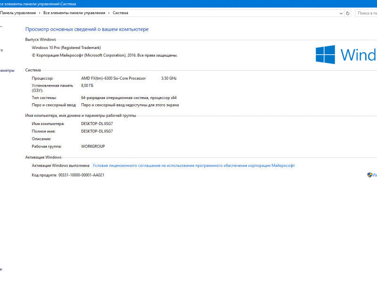Click the shield icon beside the product code row
This screenshot has width=377, height=283.
coord(369,175)
